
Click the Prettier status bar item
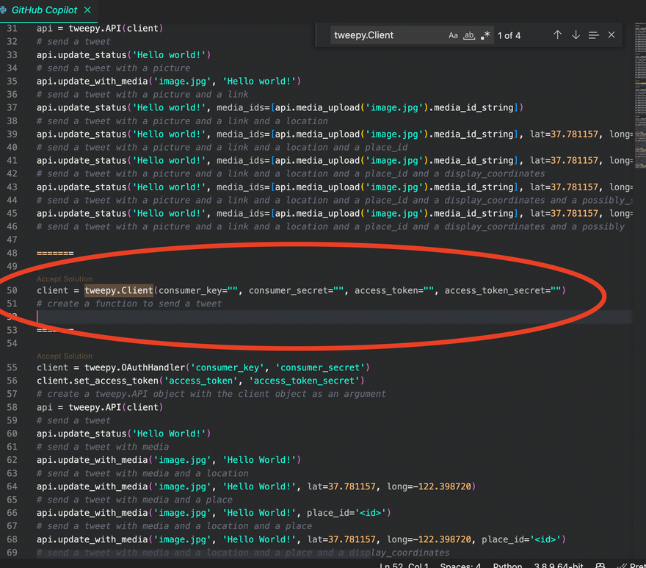pos(633,564)
